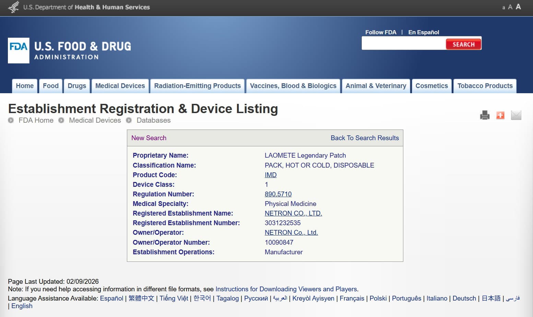Click establishment number 3031232535
533x317 pixels.
point(283,223)
